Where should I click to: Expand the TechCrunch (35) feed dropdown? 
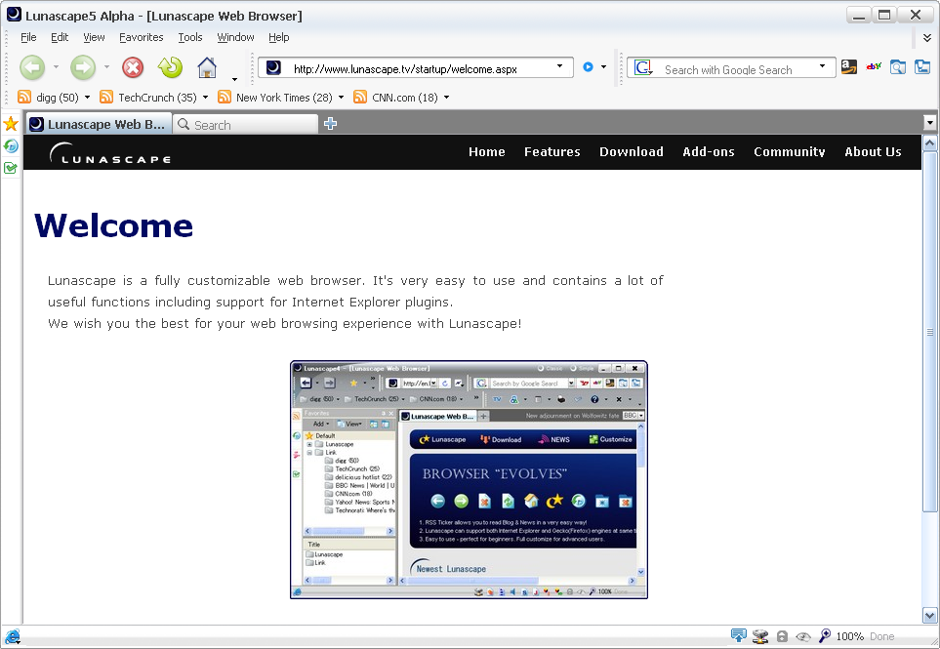(206, 98)
